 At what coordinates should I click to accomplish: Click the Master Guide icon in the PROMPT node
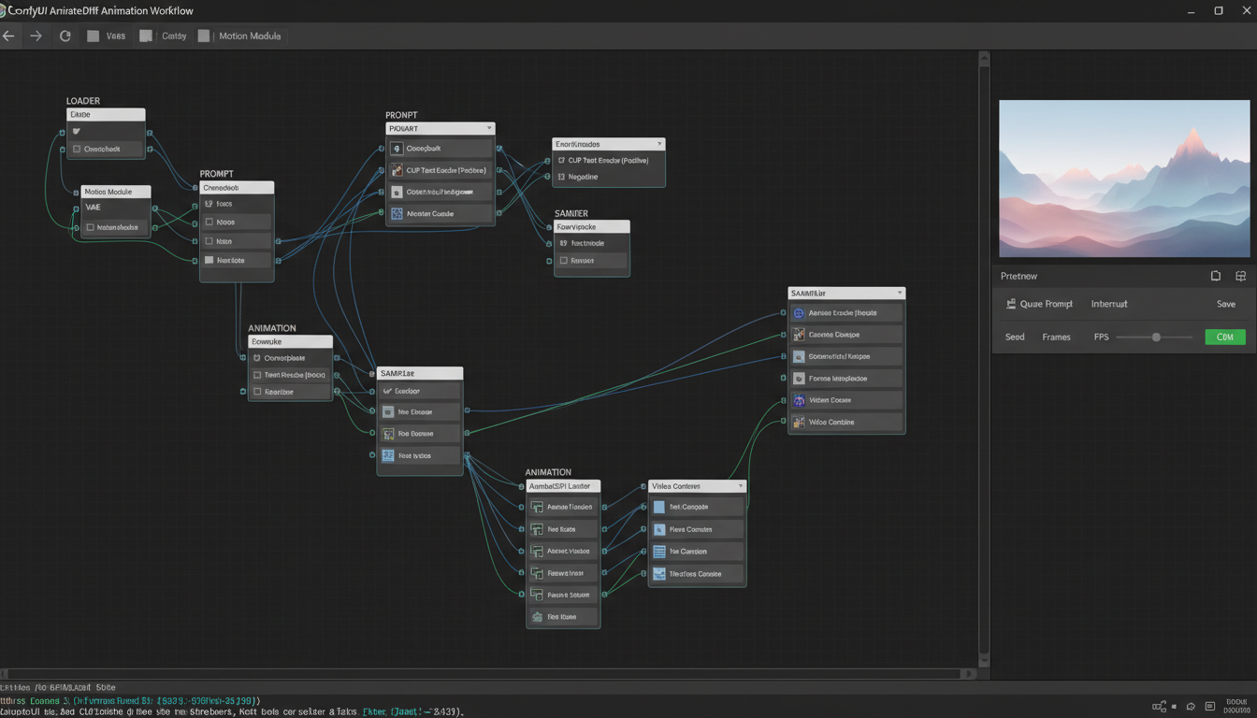398,213
